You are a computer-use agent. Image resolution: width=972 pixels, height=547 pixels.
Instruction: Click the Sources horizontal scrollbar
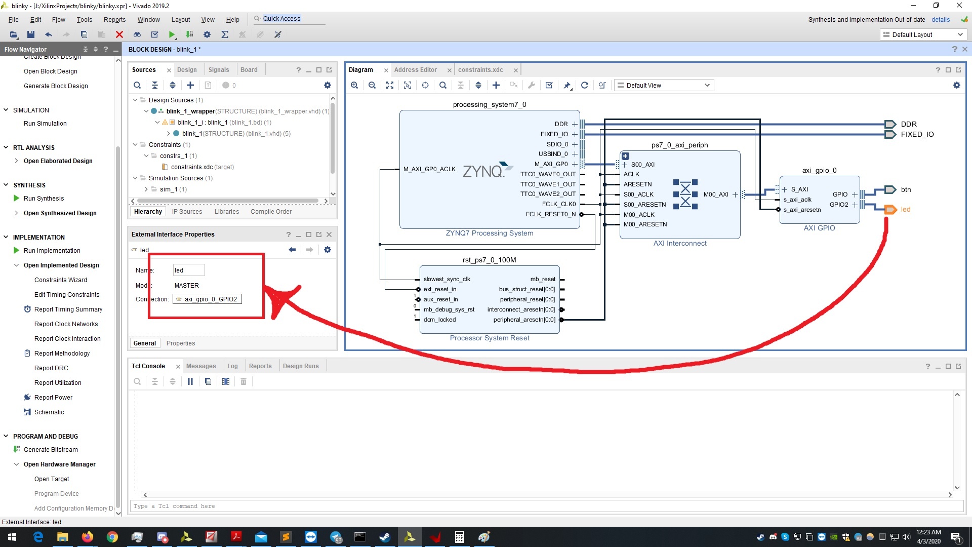pyautogui.click(x=228, y=201)
